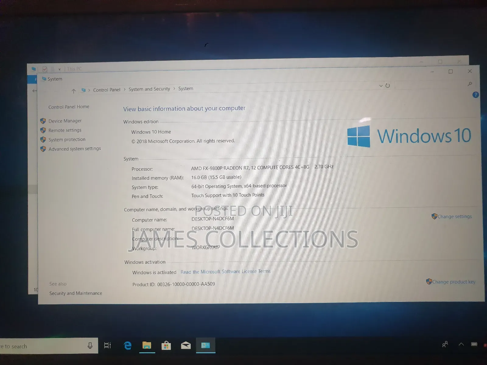
Task: Launch Microsoft Edge from taskbar
Action: pyautogui.click(x=128, y=346)
